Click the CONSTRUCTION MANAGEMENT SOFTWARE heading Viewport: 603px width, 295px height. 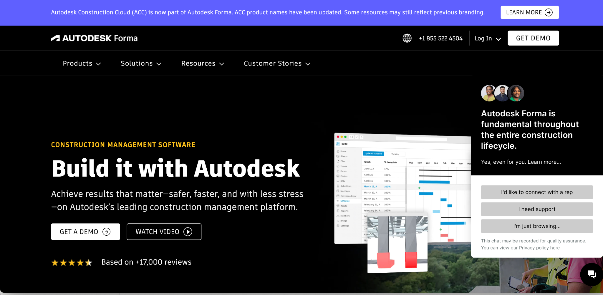click(123, 145)
